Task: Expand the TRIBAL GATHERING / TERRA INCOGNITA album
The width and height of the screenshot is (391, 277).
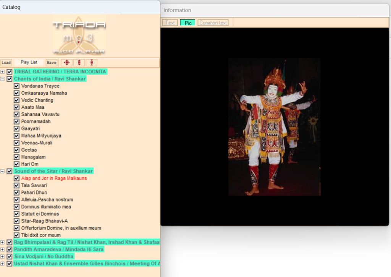Action: [x=2, y=72]
